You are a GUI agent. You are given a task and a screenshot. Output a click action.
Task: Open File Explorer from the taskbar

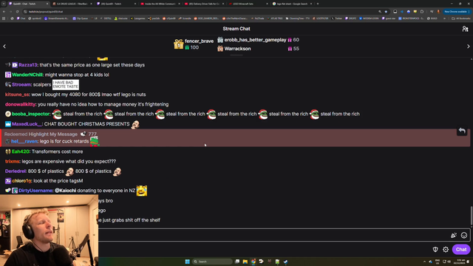[x=245, y=262]
